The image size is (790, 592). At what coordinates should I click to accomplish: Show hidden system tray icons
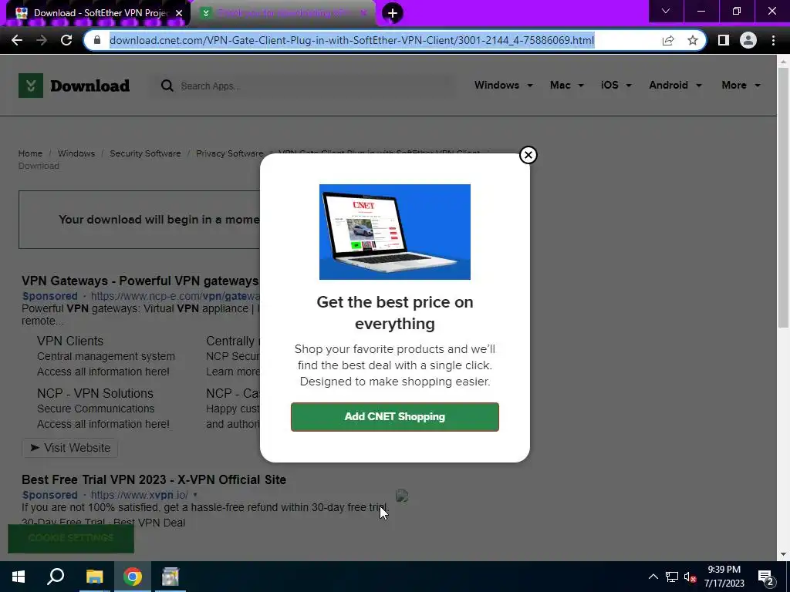[653, 577]
